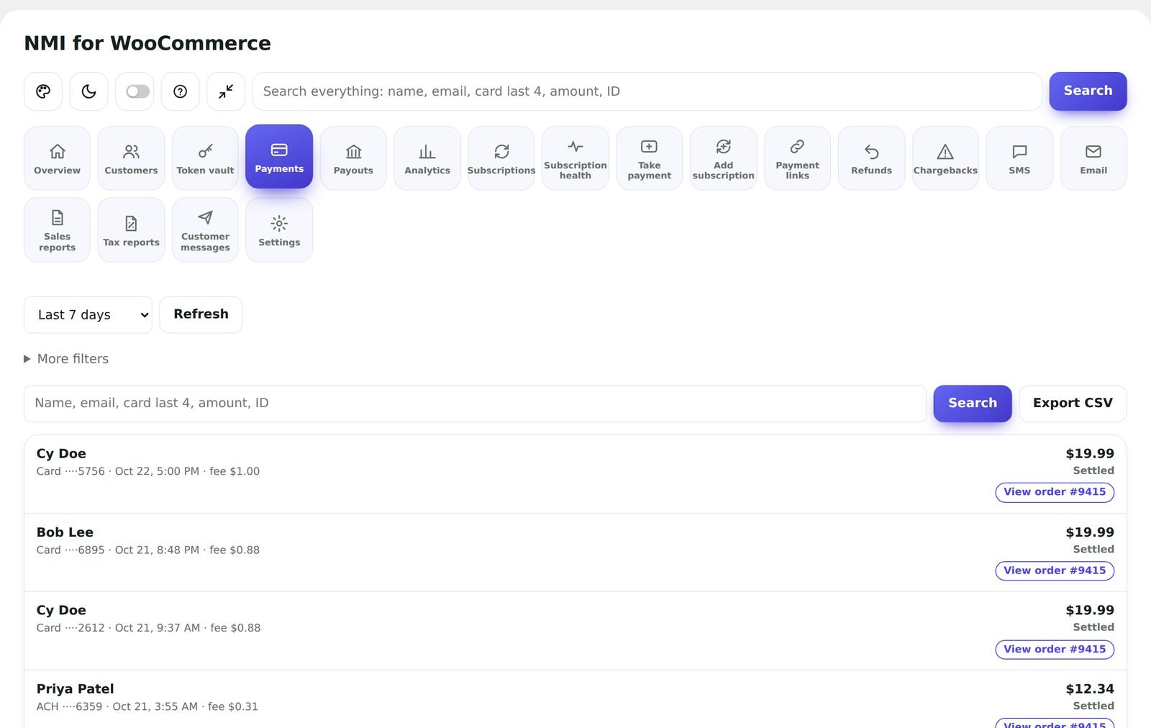
Task: Open Tax reports section
Action: click(131, 230)
